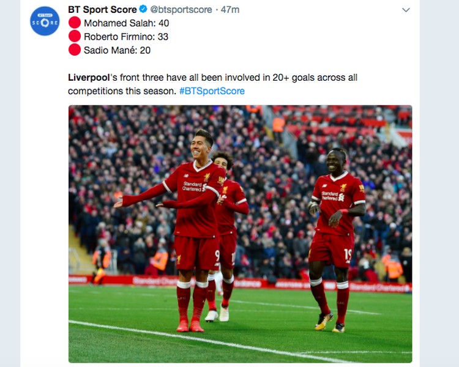Screen dimensions: 459x367
Task: Click the red circle beside Roberto Firmino
Action: (75, 36)
